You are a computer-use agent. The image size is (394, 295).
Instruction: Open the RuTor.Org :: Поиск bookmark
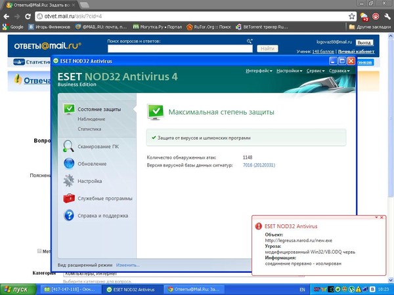tap(209, 27)
